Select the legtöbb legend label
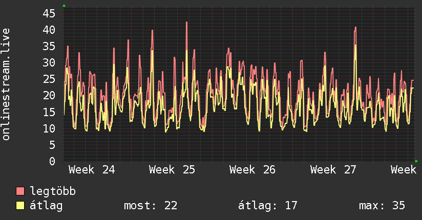422x220 pixels. [53, 191]
